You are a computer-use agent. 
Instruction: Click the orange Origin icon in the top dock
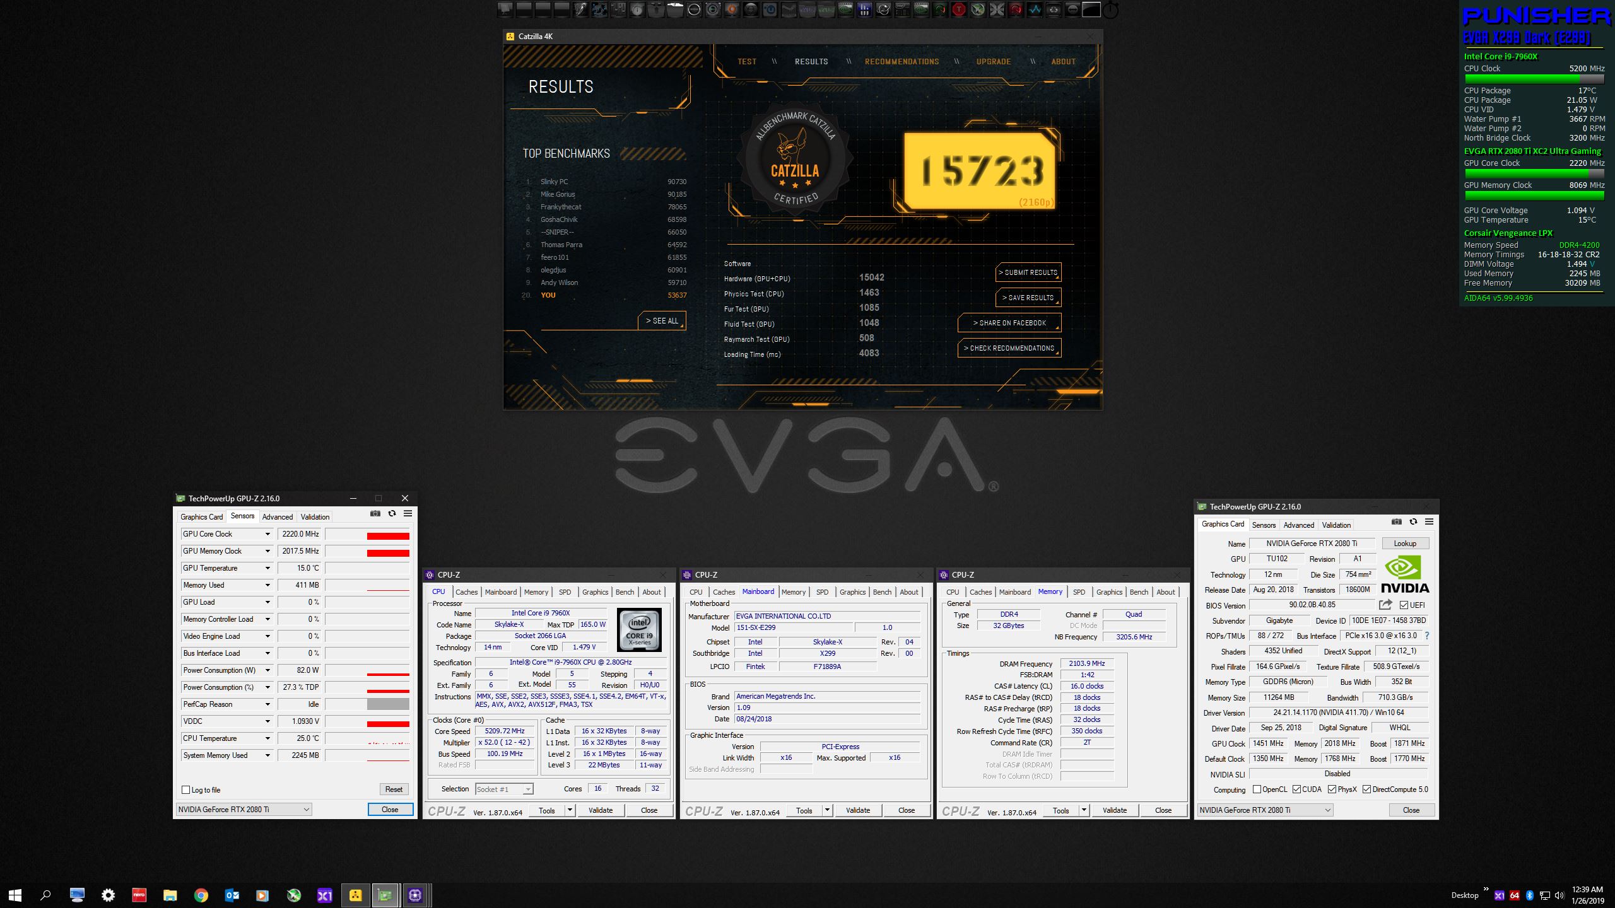coord(732,9)
